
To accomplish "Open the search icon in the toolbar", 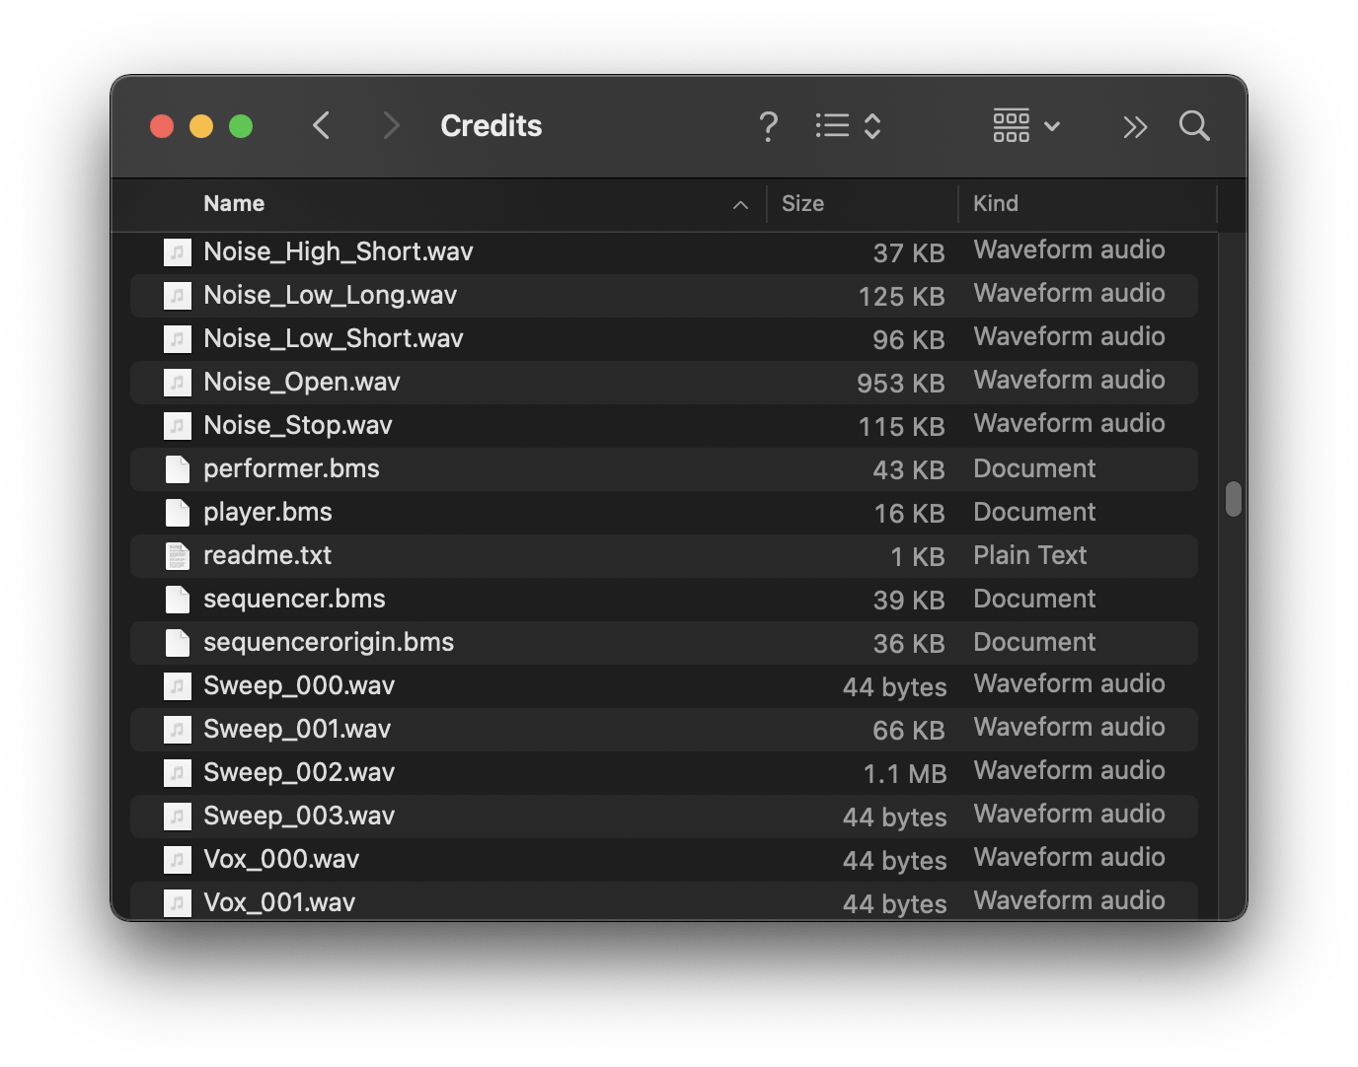I will click(x=1194, y=126).
